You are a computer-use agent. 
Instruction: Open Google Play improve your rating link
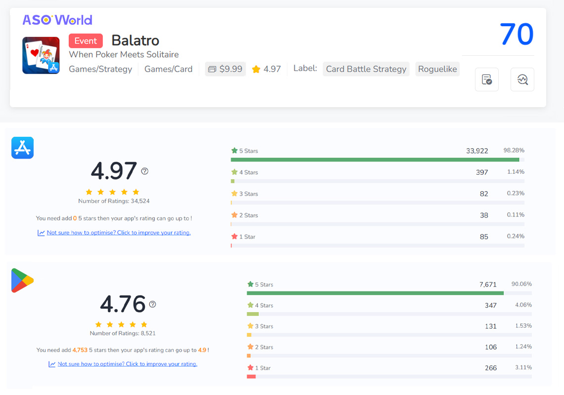click(127, 364)
